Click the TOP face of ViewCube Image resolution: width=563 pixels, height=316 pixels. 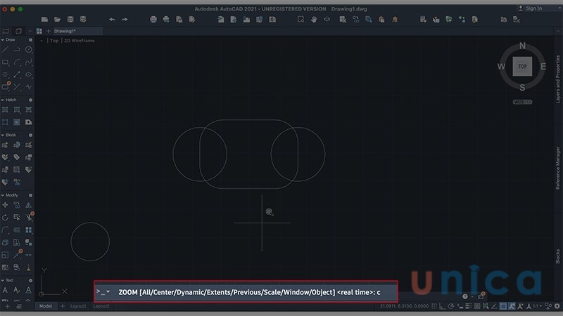pyautogui.click(x=522, y=66)
